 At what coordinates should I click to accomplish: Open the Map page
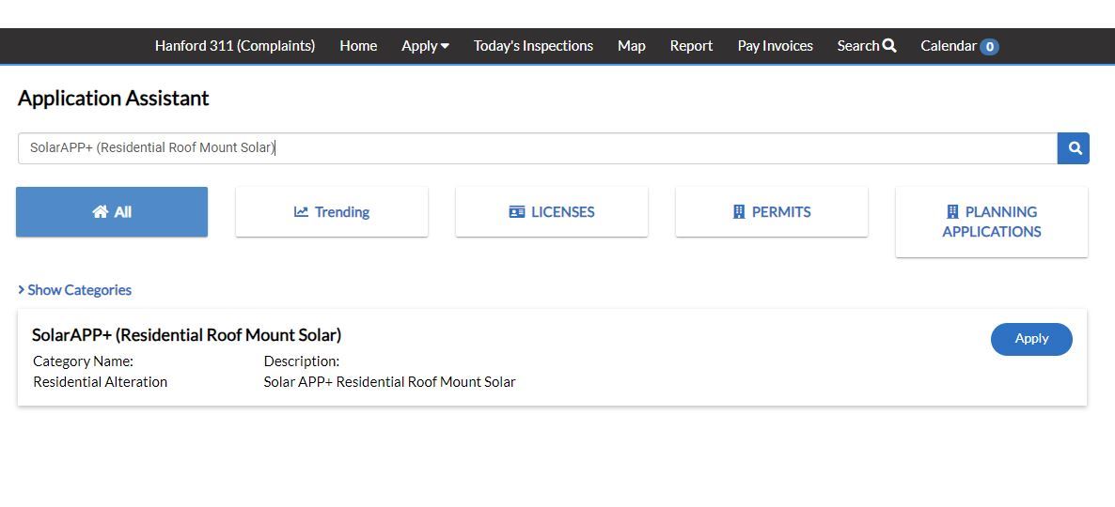tap(632, 46)
